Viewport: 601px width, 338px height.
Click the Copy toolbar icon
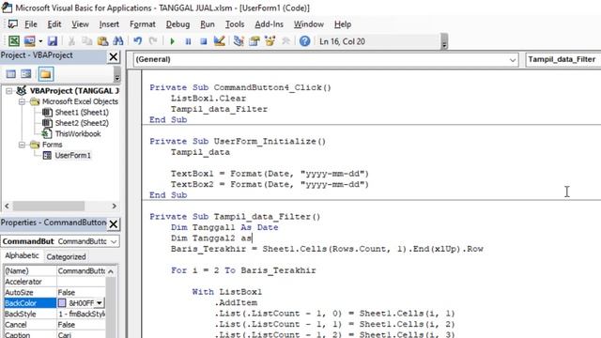coord(87,41)
